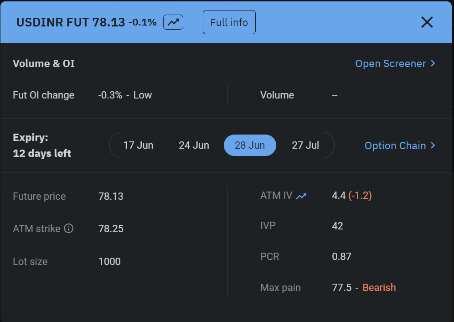The width and height of the screenshot is (454, 322).
Task: Select the 17 Jun expiry
Action: pos(139,145)
